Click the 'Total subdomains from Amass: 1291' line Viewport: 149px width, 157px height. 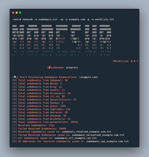39,106
